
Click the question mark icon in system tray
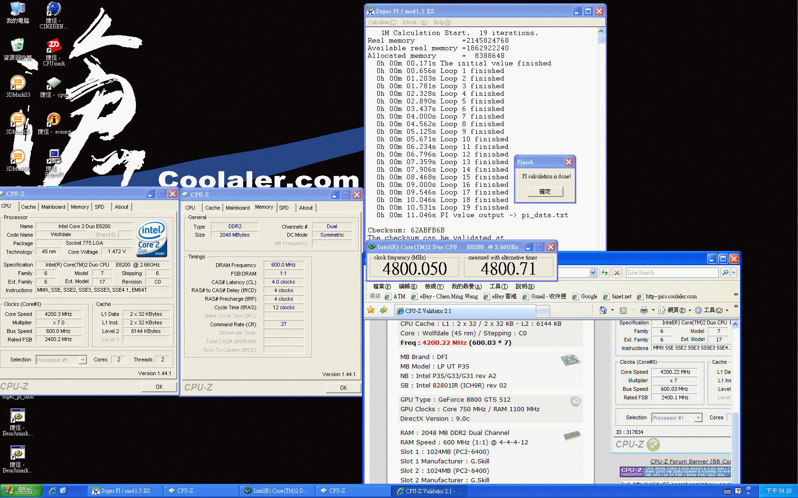click(x=738, y=491)
